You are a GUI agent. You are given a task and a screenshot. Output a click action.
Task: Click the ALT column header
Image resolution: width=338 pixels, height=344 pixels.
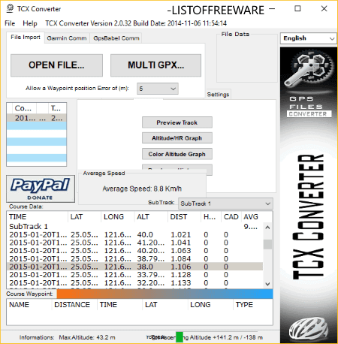tap(151, 217)
